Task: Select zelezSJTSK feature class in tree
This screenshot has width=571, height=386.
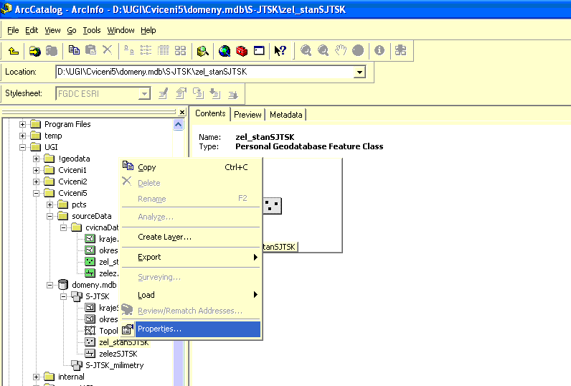Action: pyautogui.click(x=118, y=354)
